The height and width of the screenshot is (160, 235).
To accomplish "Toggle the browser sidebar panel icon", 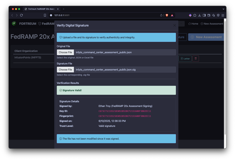I will [x=204, y=15].
